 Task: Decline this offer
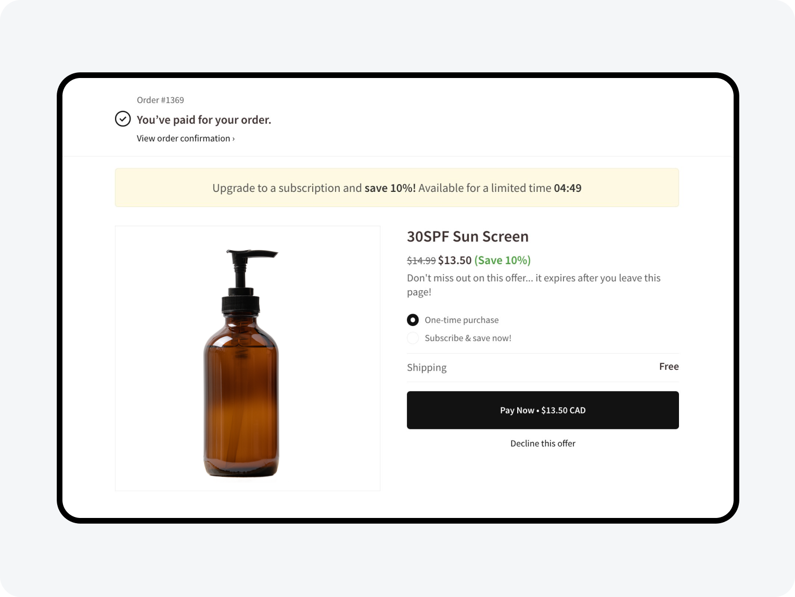[543, 444]
